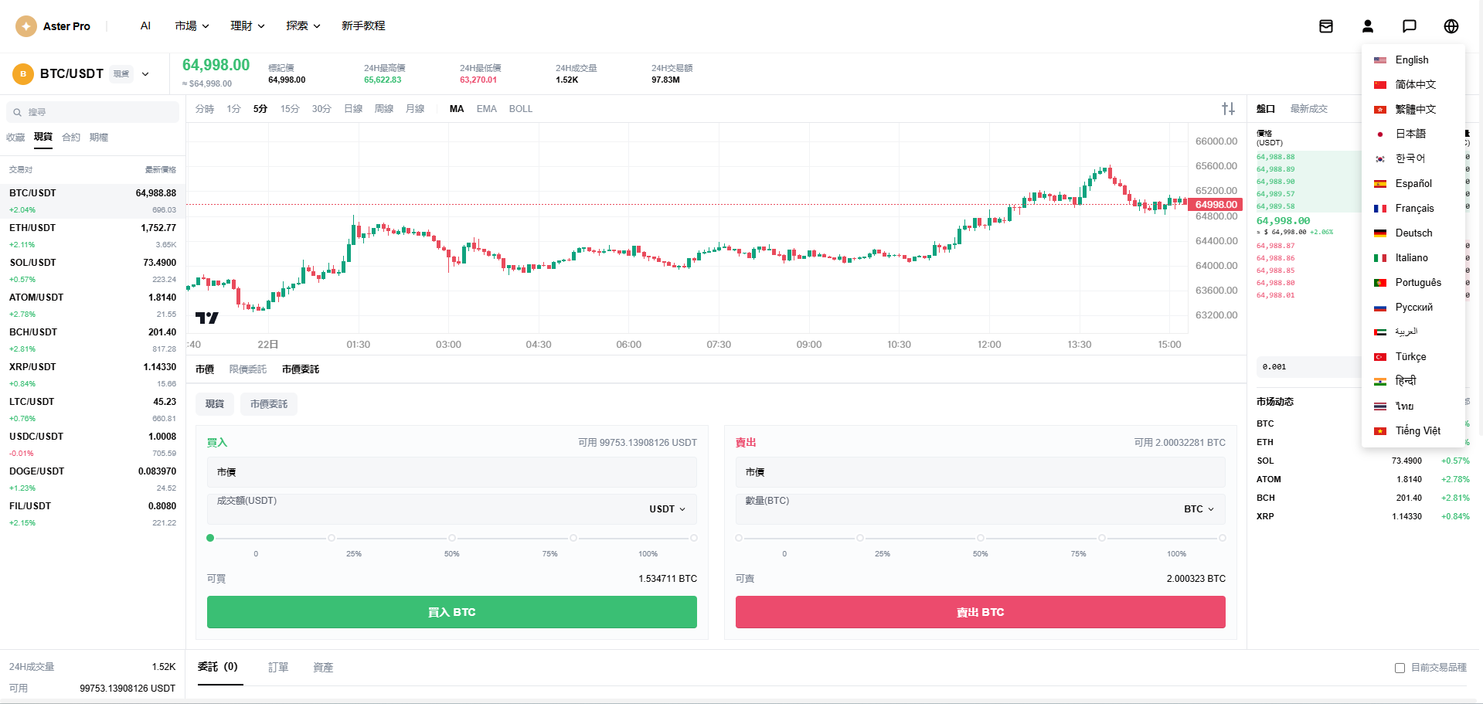Image resolution: width=1483 pixels, height=704 pixels.
Task: Open the 新手教程 link
Action: point(363,26)
